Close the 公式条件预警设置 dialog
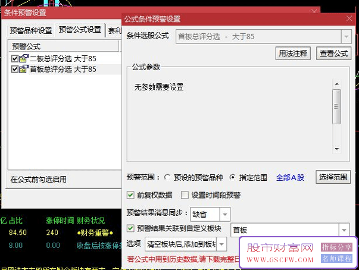Screen dimensions: 359x270 pyautogui.click(x=349, y=18)
